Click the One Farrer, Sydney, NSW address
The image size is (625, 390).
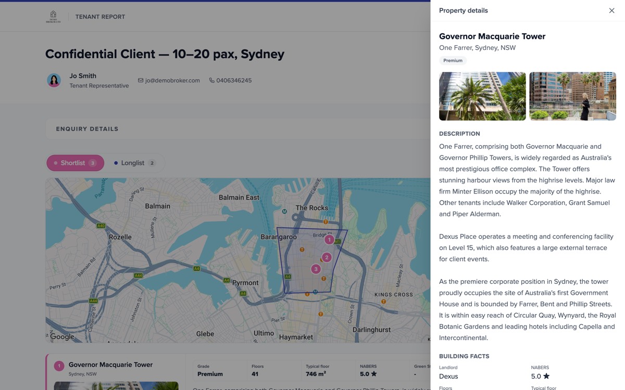pyautogui.click(x=477, y=48)
